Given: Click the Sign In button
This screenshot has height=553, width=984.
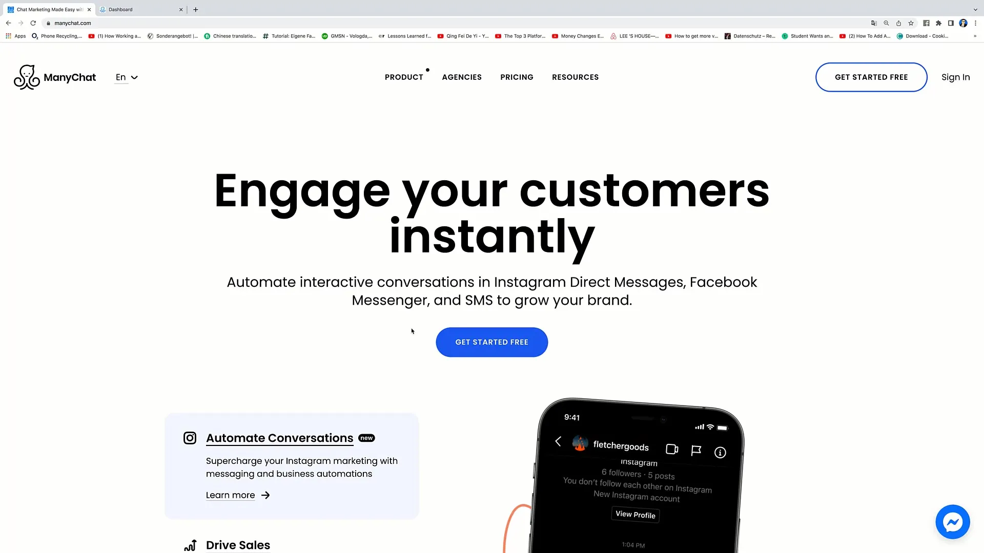Looking at the screenshot, I should click(x=956, y=76).
